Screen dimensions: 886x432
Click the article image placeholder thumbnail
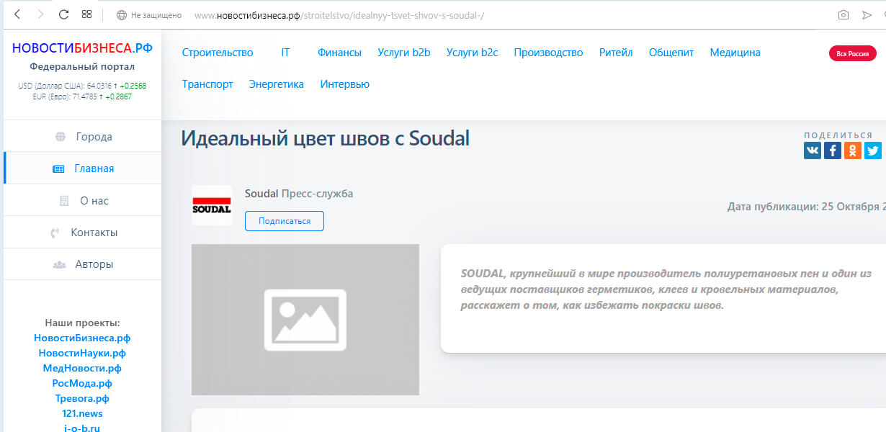pyautogui.click(x=305, y=320)
